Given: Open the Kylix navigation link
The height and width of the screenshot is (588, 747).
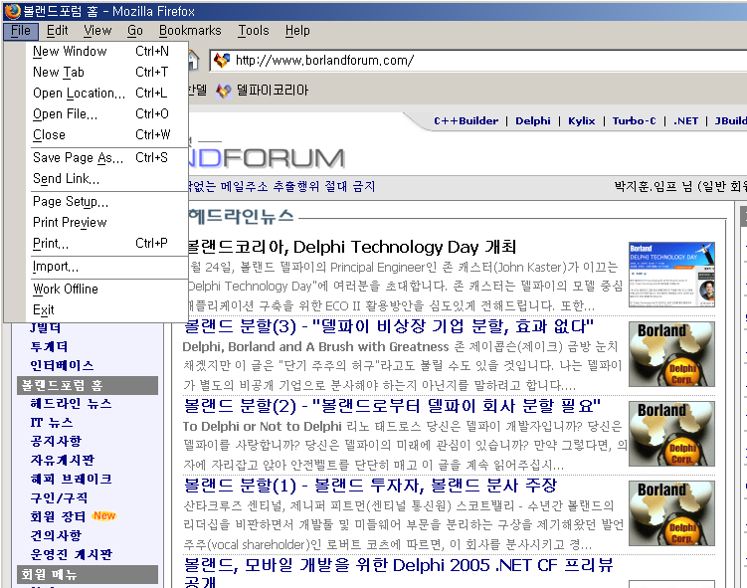Looking at the screenshot, I should [x=582, y=121].
